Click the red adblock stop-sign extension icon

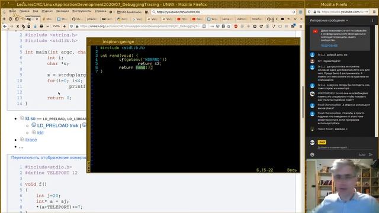(x=236, y=26)
